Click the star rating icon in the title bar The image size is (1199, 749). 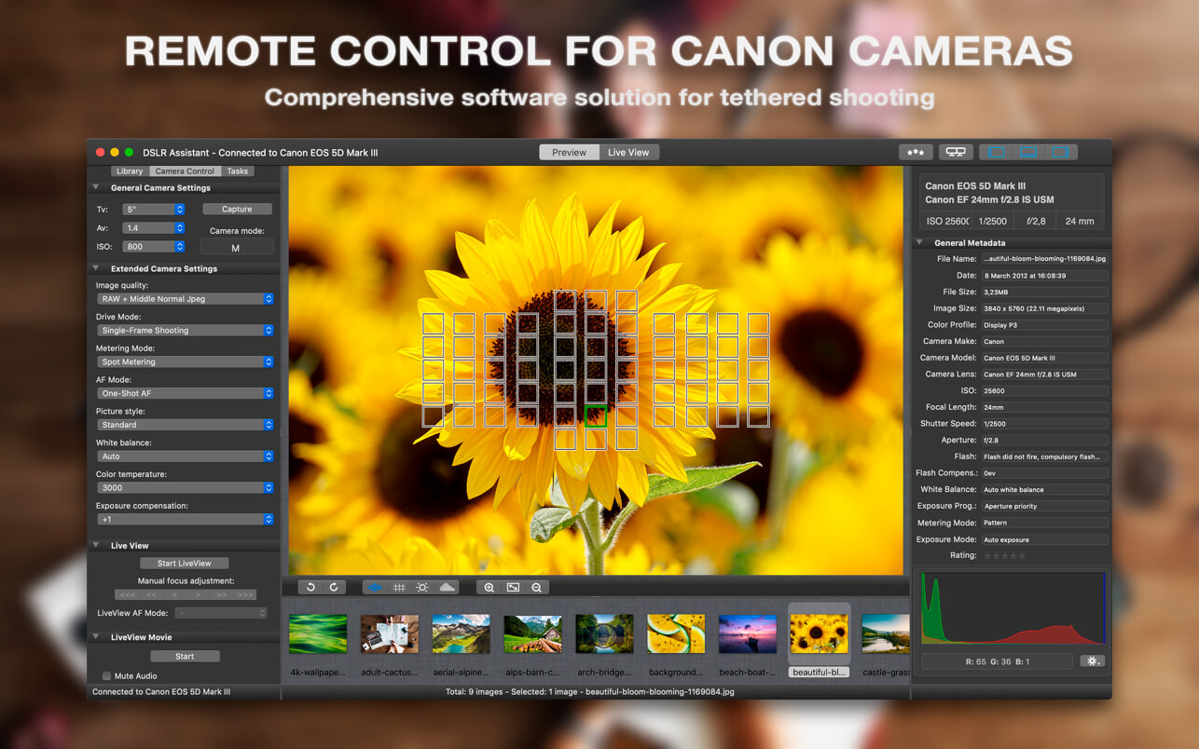coord(916,151)
